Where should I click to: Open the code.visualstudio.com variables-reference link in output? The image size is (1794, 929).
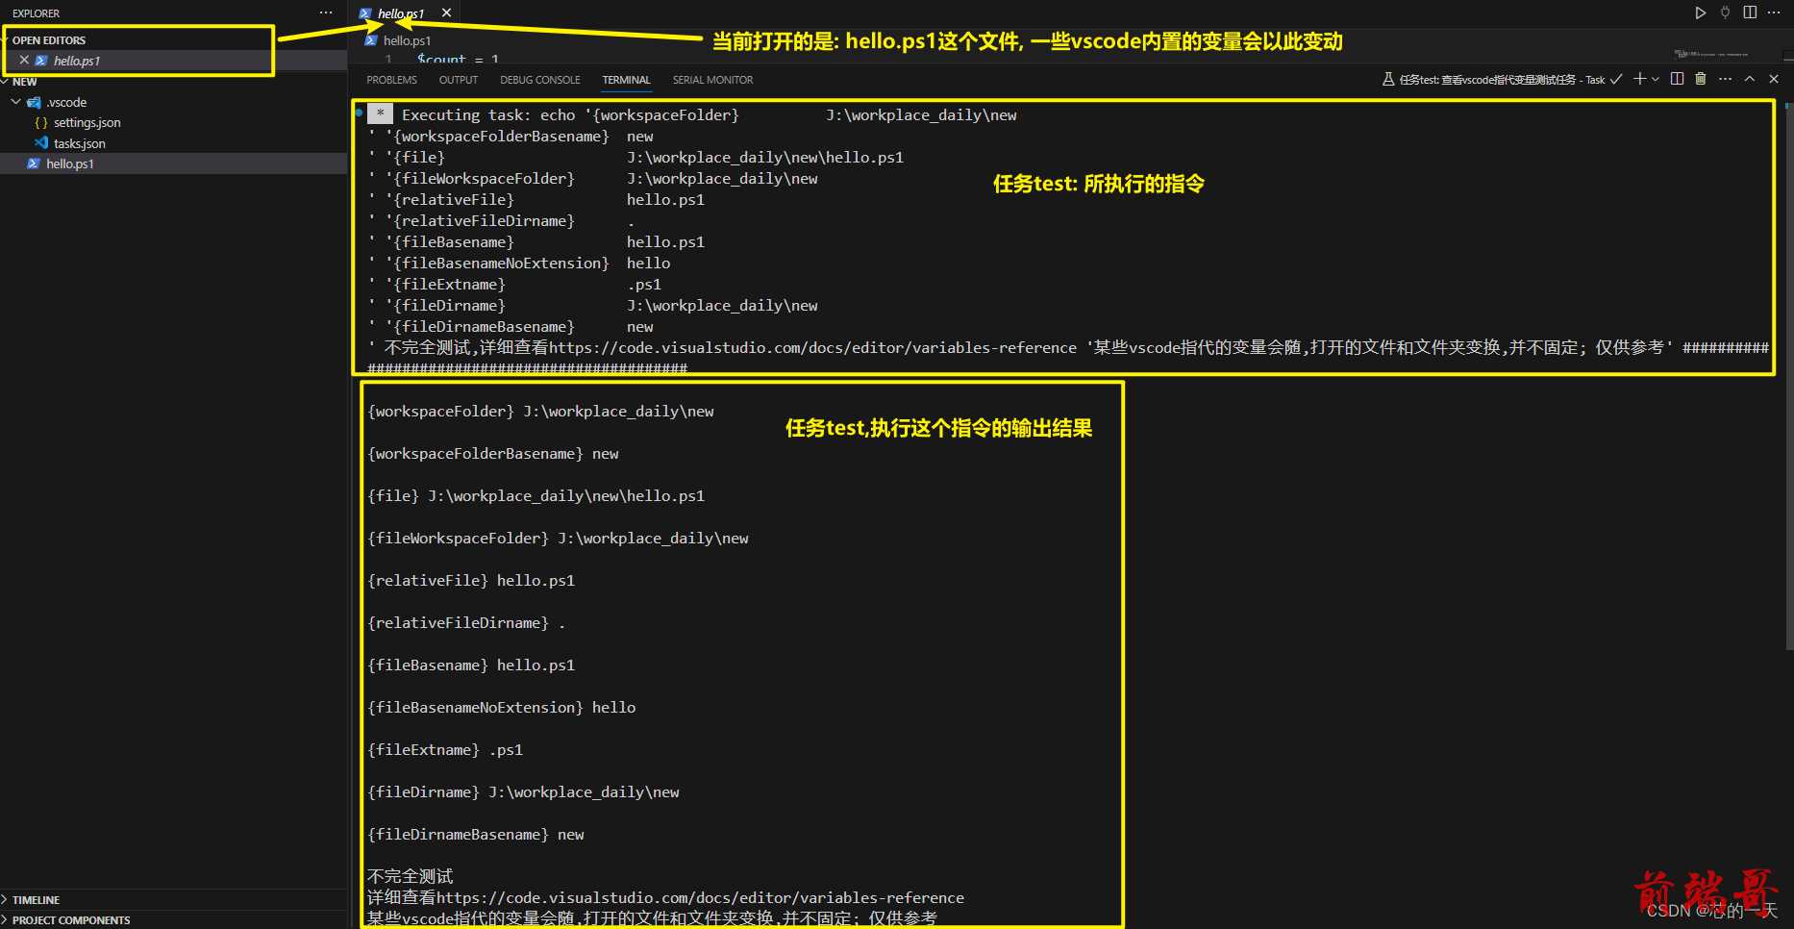[700, 897]
